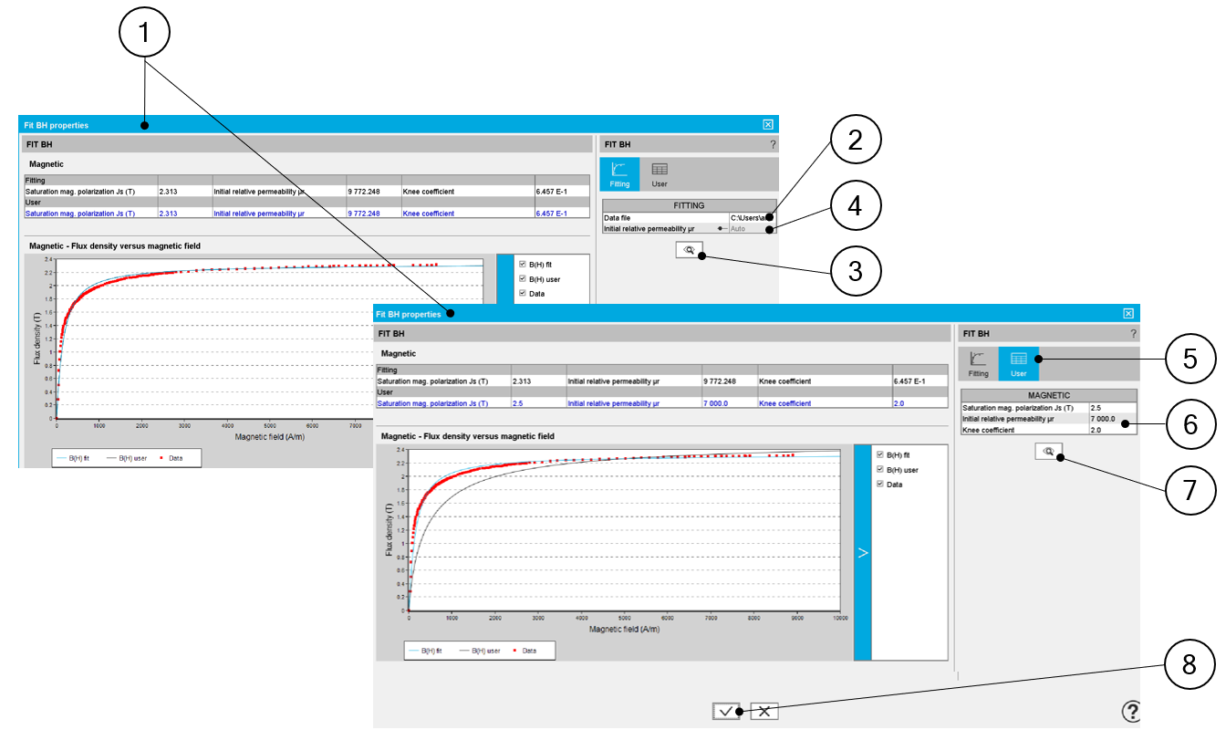
Task: Click the Knee coefficient value in MAGNETIC table
Action: coord(1112,429)
